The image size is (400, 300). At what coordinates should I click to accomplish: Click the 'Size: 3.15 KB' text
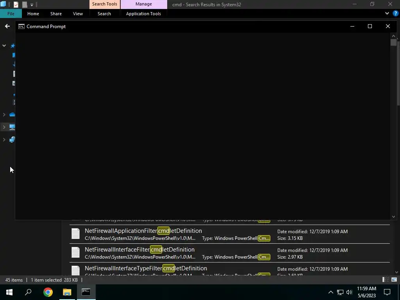(x=290, y=238)
